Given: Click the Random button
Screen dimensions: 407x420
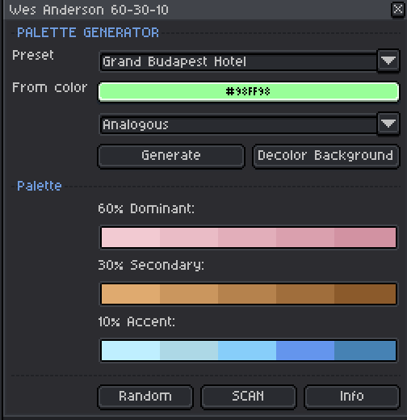Looking at the screenshot, I should pos(145,397).
